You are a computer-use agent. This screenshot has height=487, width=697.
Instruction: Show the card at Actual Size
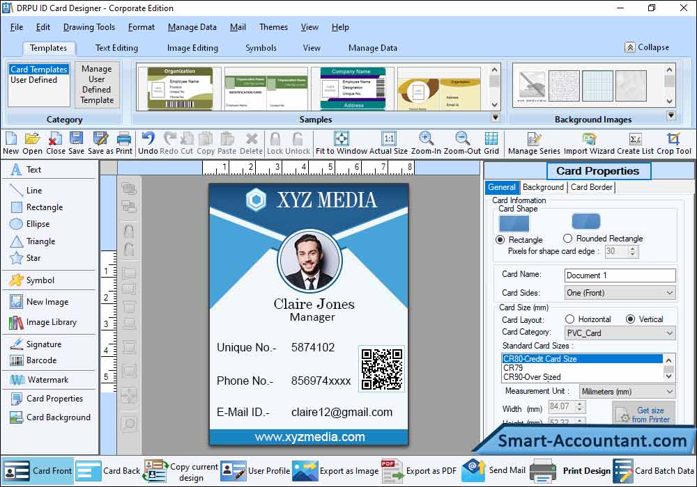388,143
